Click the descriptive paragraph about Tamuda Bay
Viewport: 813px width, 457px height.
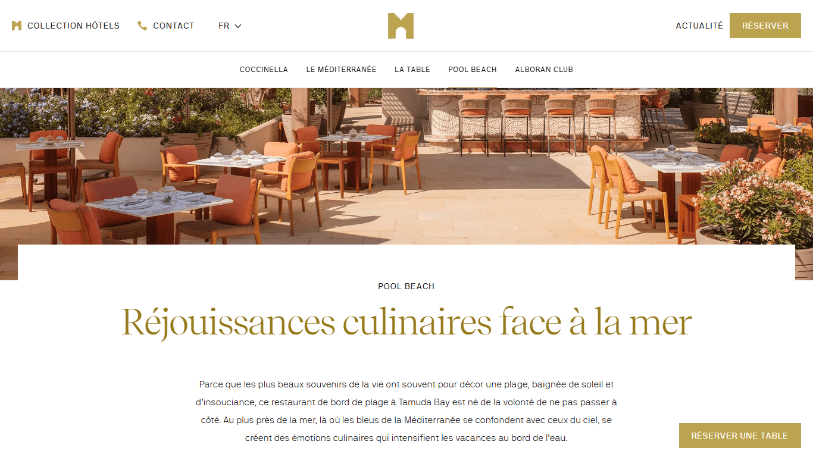[406, 411]
